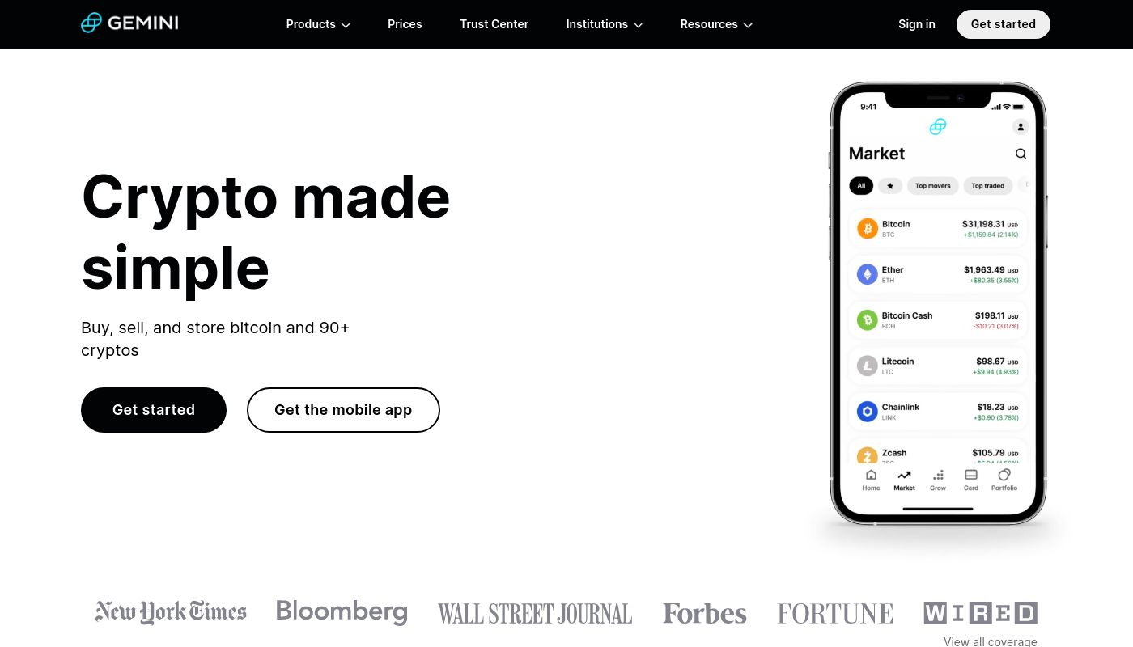Tap the search icon in Market screen
The image size is (1133, 647).
1021,154
